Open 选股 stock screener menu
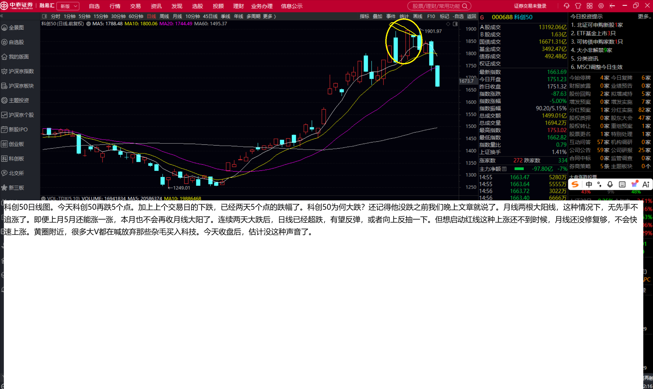 point(197,6)
